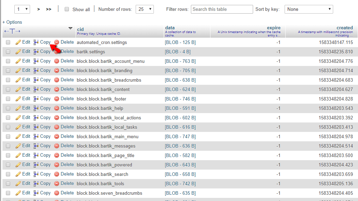Image resolution: width=358 pixels, height=201 pixels.
Task: Jump to last page with >> button
Action: click(49, 9)
